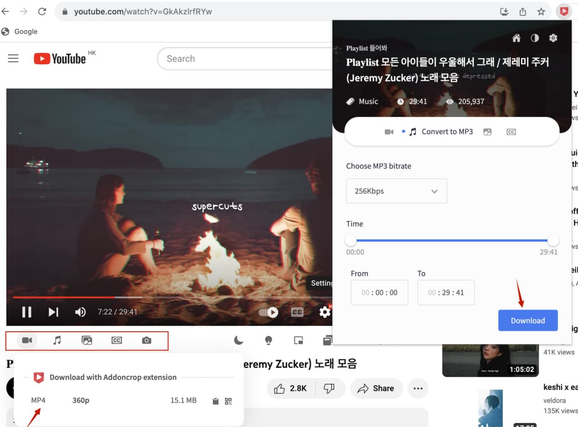Open YouTube hamburger guide menu
The width and height of the screenshot is (578, 427).
coord(13,58)
